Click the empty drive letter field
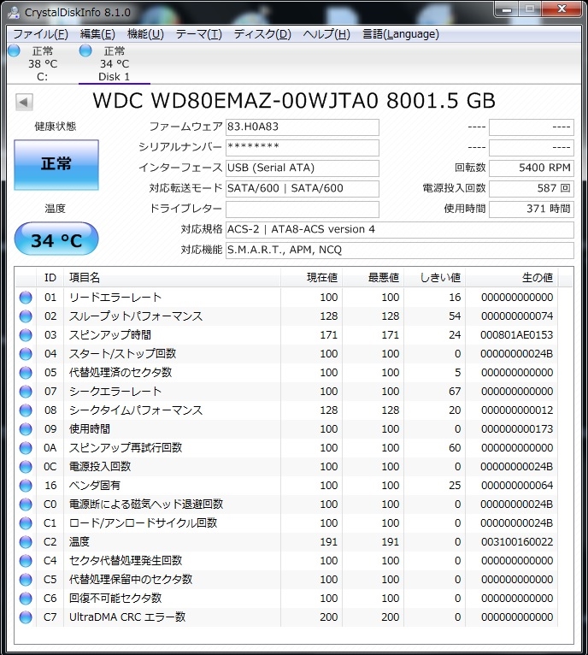 click(303, 209)
